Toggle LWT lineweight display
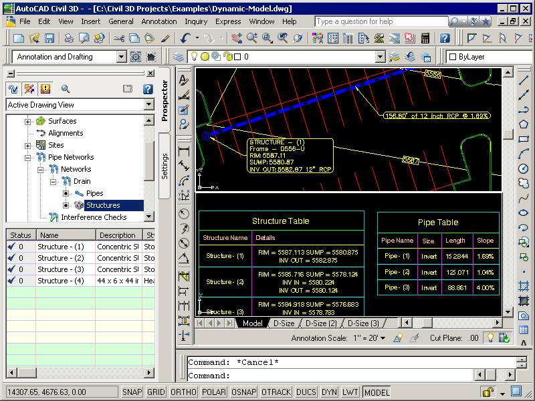 point(350,392)
